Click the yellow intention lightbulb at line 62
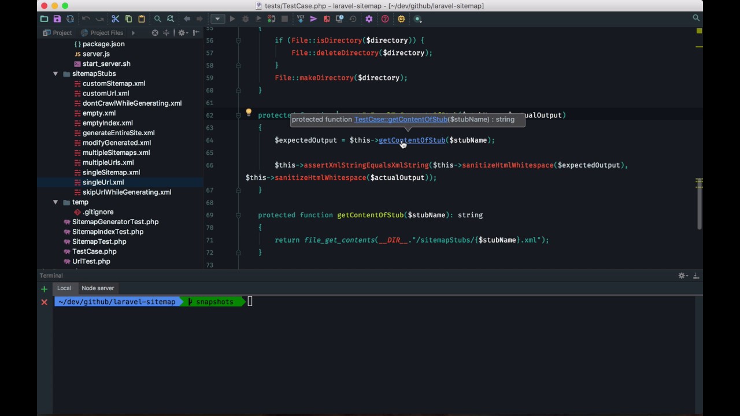Screen dimensions: 740x416 coord(249,113)
